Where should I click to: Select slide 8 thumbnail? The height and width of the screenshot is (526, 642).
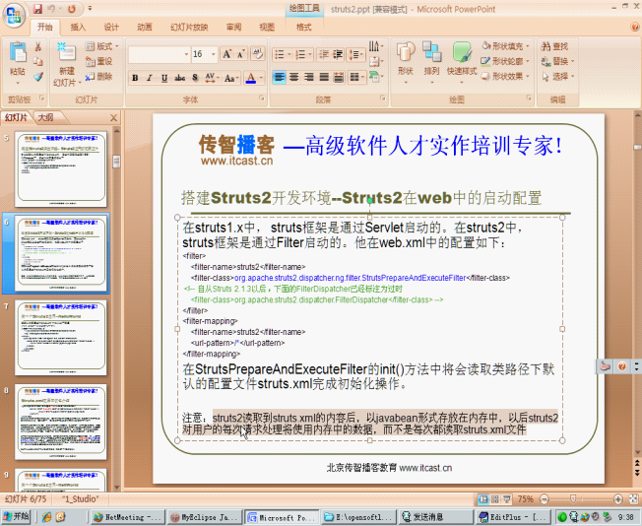61,422
